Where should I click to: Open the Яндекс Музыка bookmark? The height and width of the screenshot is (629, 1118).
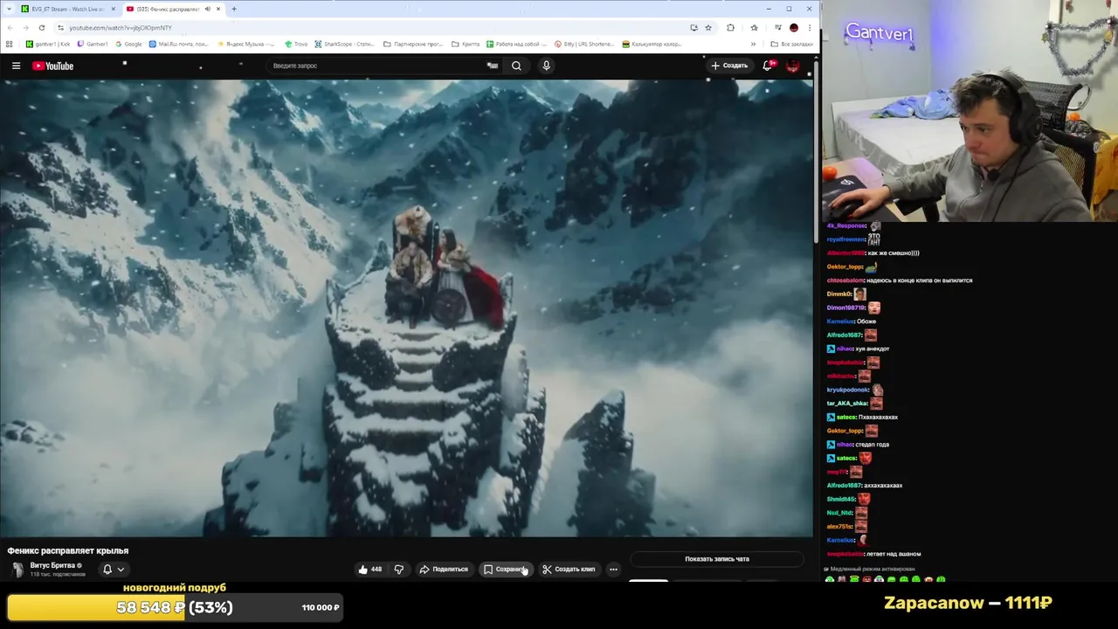coord(246,44)
